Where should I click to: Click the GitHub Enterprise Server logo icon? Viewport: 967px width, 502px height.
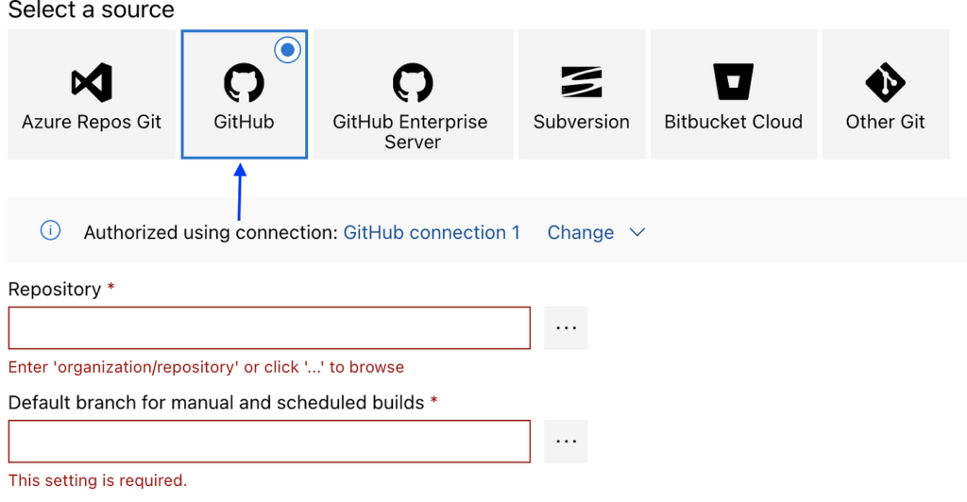coord(412,83)
